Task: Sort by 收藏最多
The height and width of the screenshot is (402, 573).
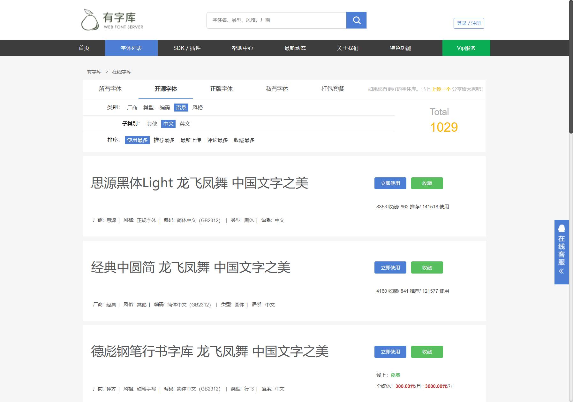Action: 244,140
